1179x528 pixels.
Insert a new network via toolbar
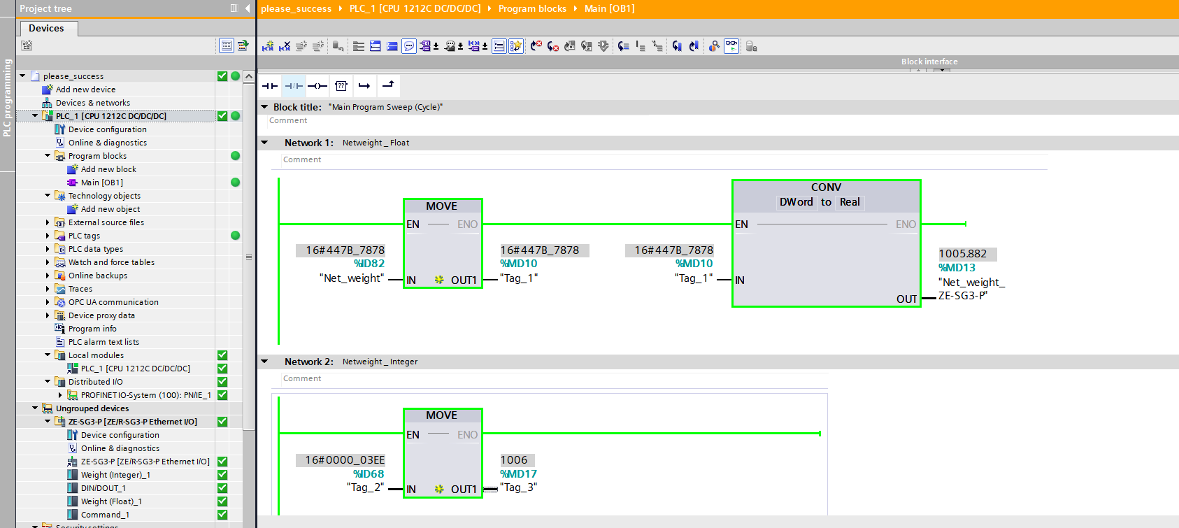tap(268, 46)
